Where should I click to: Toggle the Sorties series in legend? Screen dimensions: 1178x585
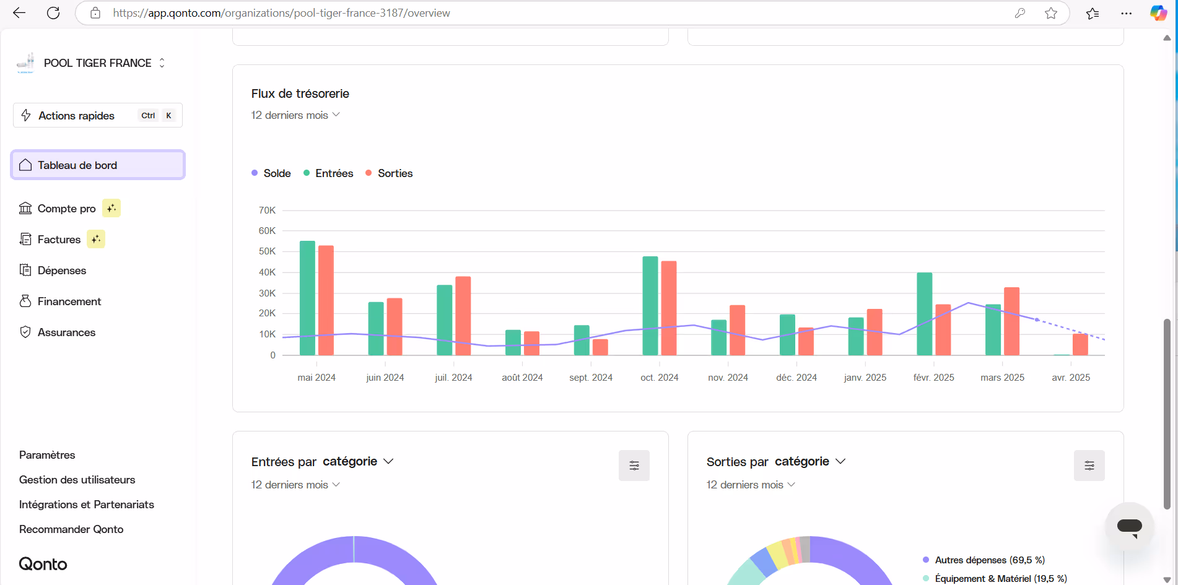390,173
